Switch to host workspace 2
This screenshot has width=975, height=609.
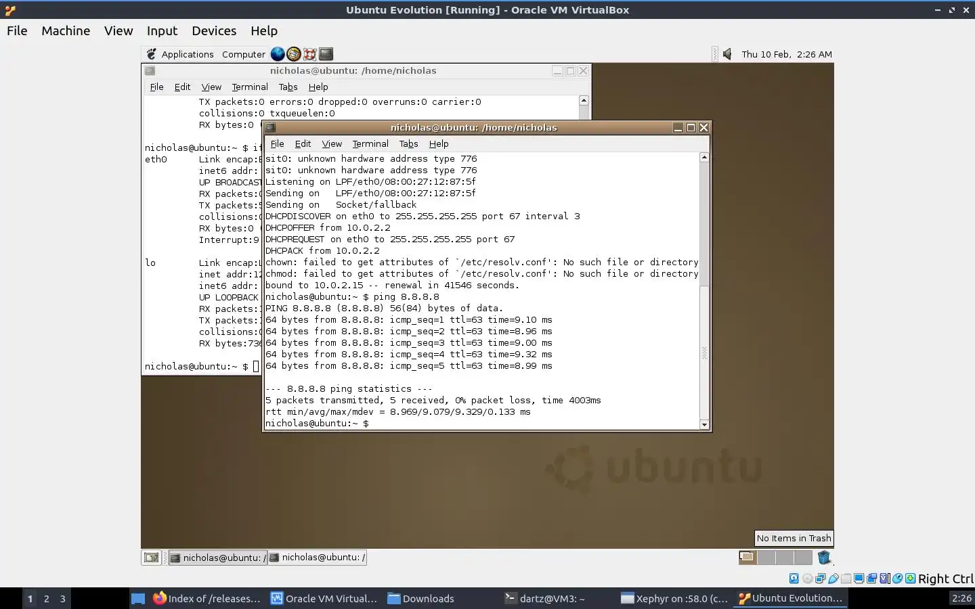point(46,598)
